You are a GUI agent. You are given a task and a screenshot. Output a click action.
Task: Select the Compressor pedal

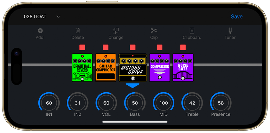coord(160,67)
